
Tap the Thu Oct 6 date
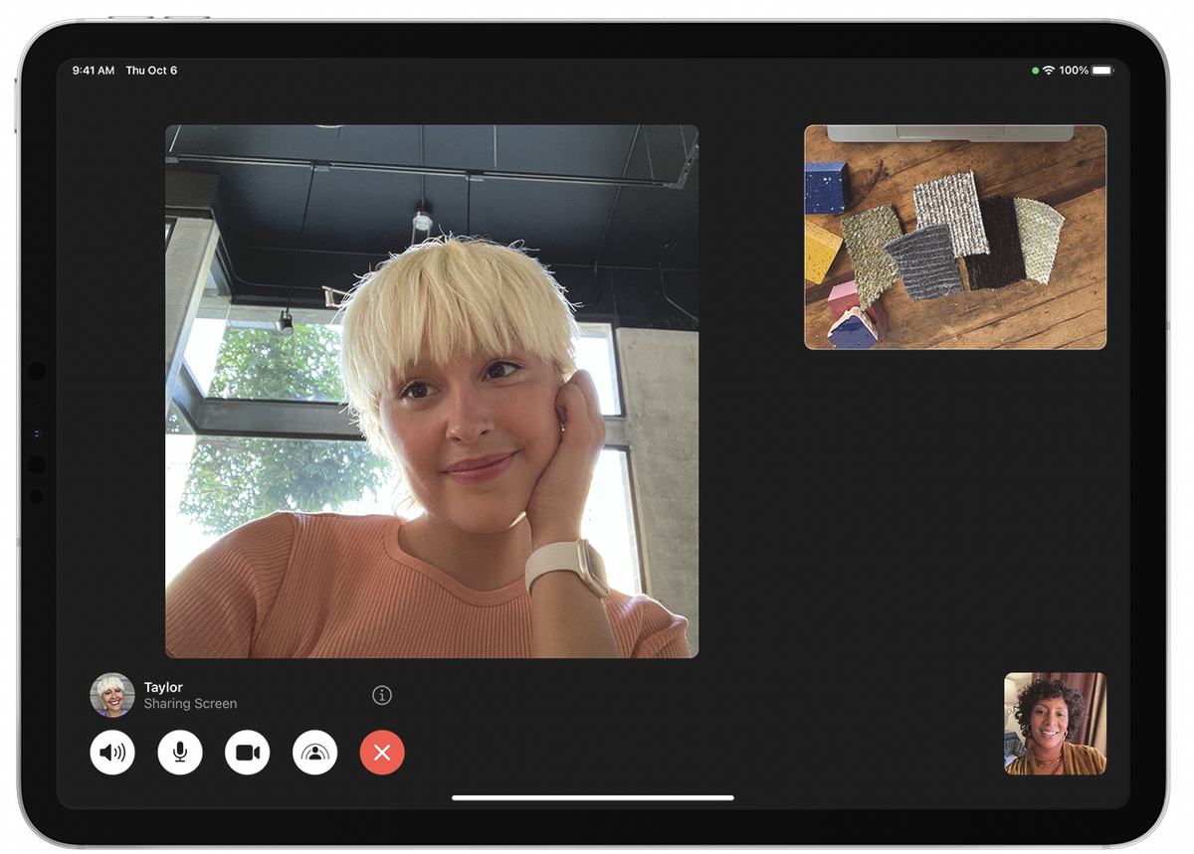pyautogui.click(x=151, y=71)
